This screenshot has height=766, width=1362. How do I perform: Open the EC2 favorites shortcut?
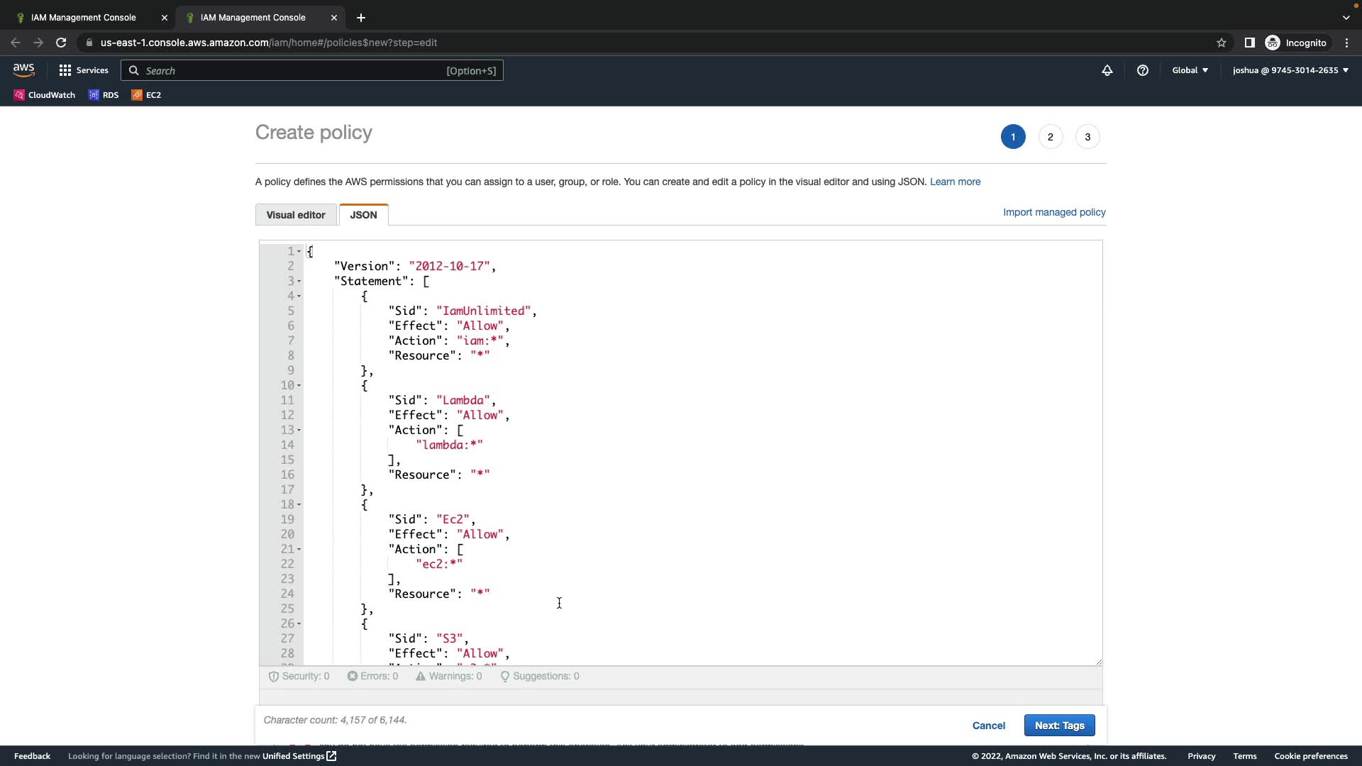coord(146,95)
